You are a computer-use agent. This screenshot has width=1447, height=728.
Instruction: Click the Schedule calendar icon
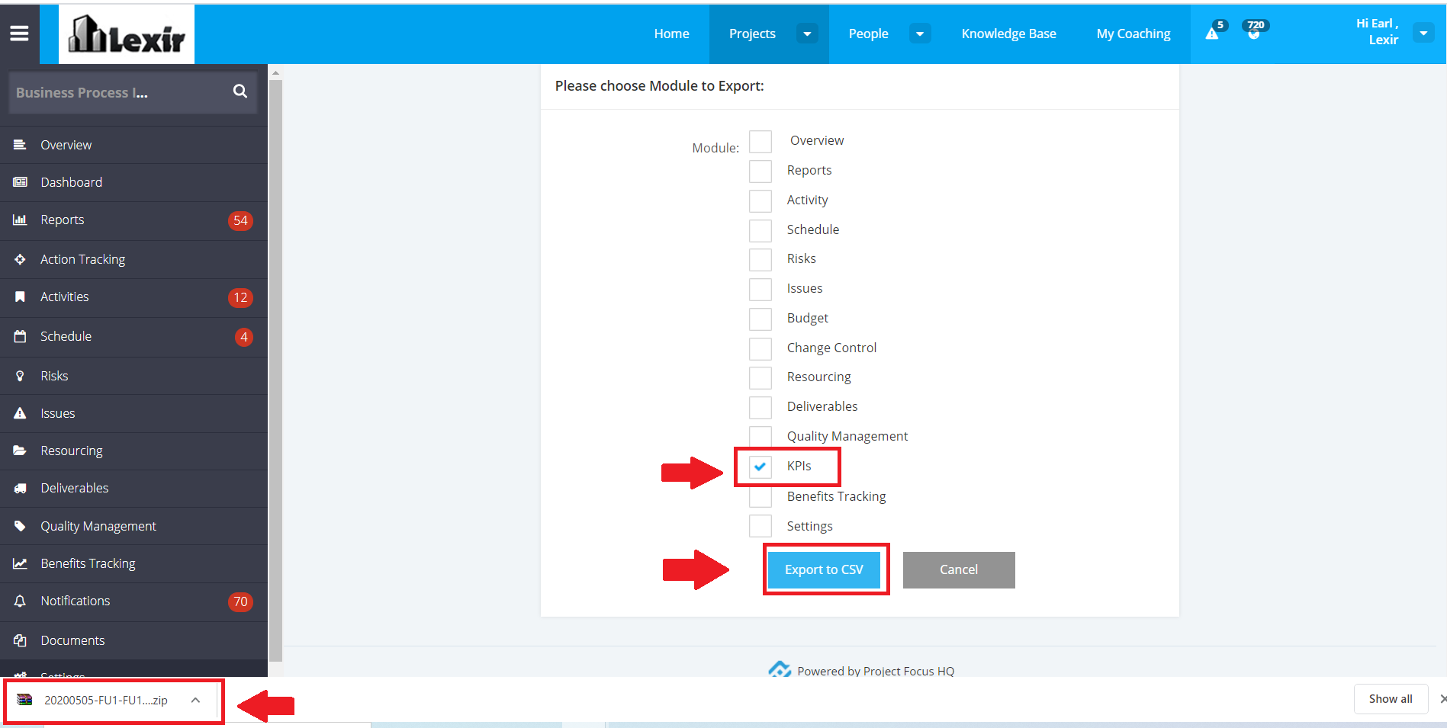tap(20, 336)
